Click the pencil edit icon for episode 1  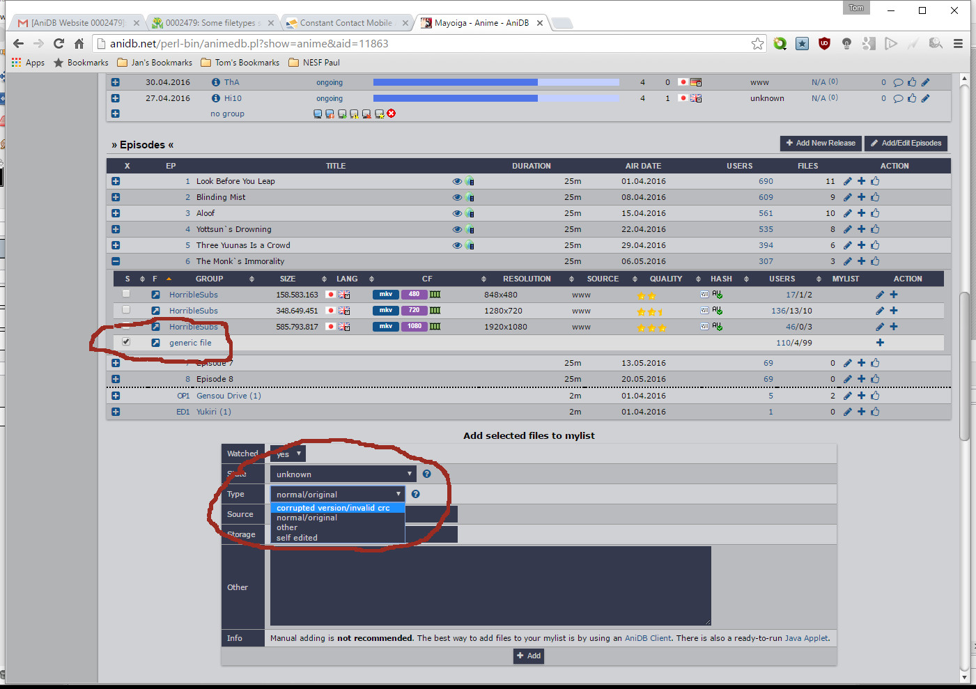point(847,181)
